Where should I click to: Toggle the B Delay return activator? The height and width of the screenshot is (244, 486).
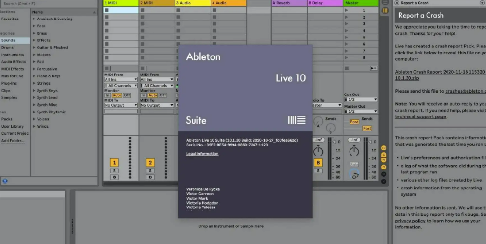318,163
